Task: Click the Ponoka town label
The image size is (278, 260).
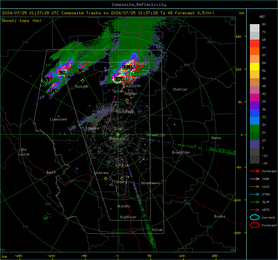Action: click(141, 64)
